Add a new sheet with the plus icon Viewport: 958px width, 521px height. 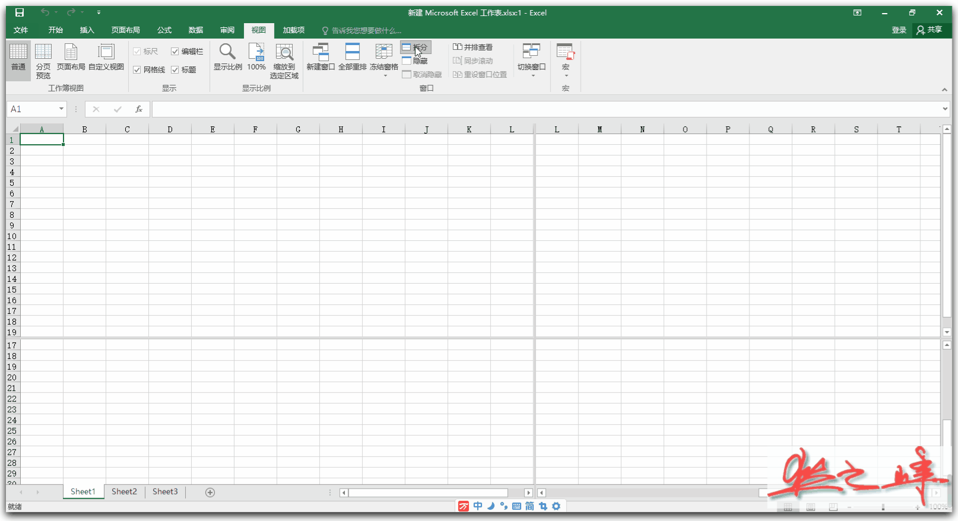pyautogui.click(x=210, y=492)
